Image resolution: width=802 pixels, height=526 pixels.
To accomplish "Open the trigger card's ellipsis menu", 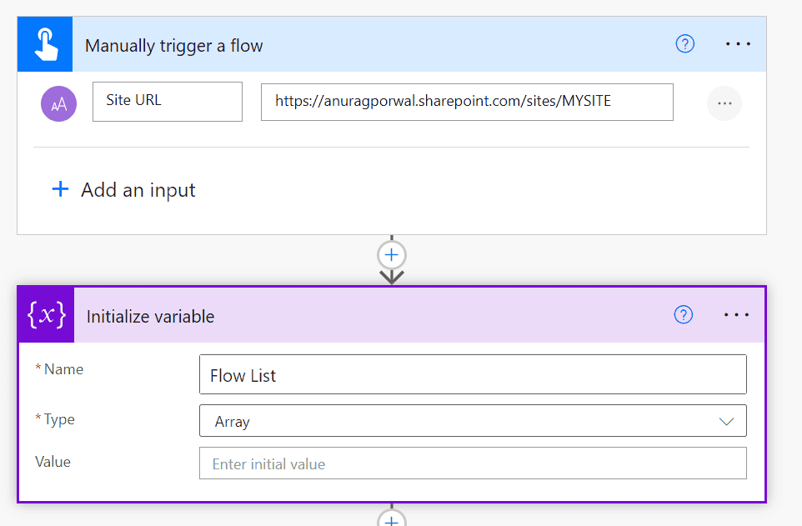I will [x=738, y=44].
